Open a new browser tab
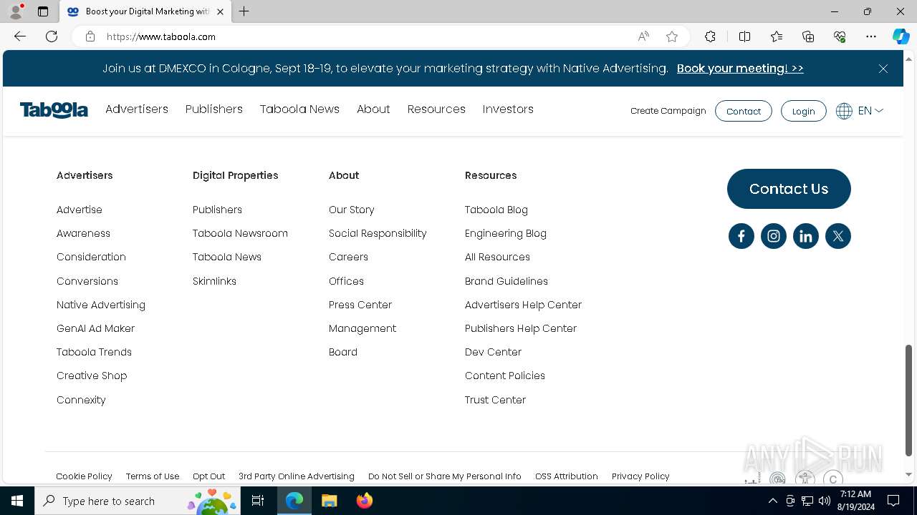 (244, 11)
